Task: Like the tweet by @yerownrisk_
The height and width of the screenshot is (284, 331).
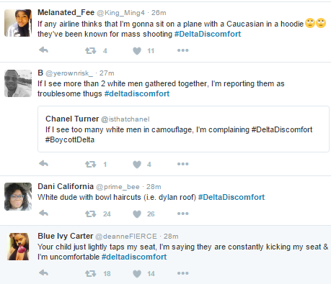Action: coord(137,164)
